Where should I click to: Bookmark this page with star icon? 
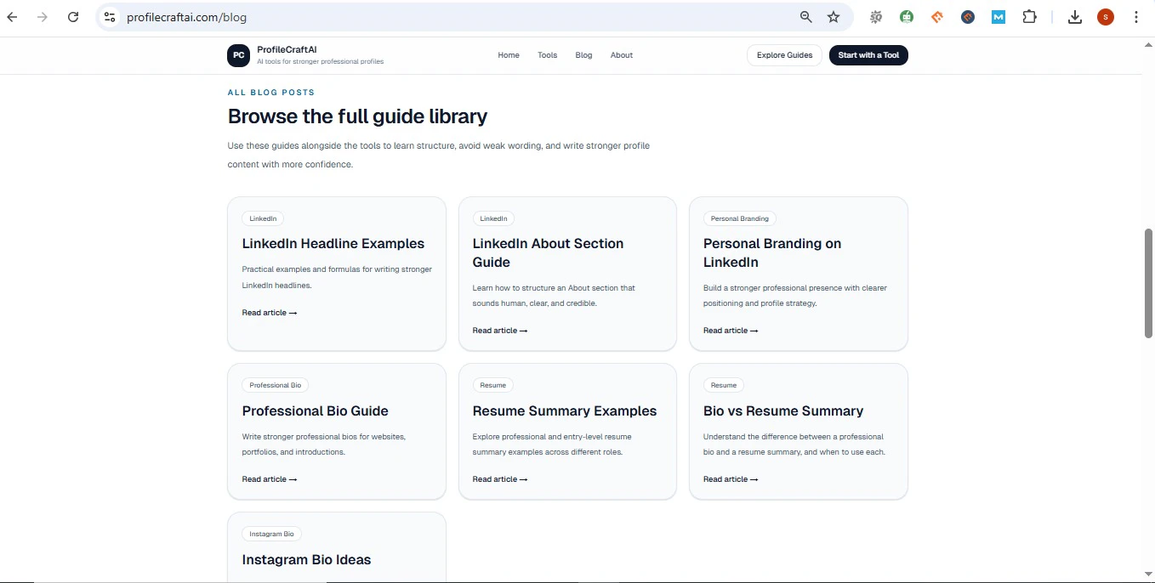834,17
